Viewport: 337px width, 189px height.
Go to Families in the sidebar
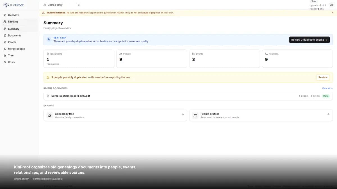coord(19,22)
